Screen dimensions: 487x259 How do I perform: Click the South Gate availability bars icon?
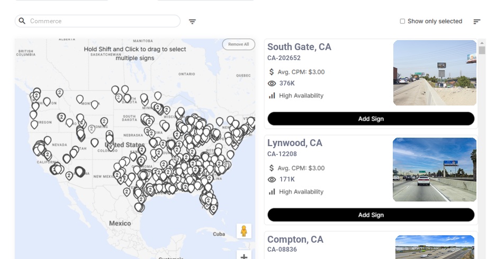[272, 95]
